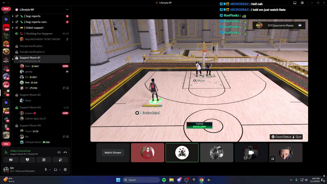Jump to top NEW mentions indicator

click(6, 9)
